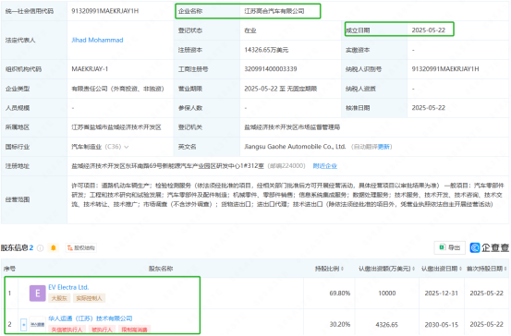Sort by 认缴出资日期 column arrows

click(x=460, y=269)
